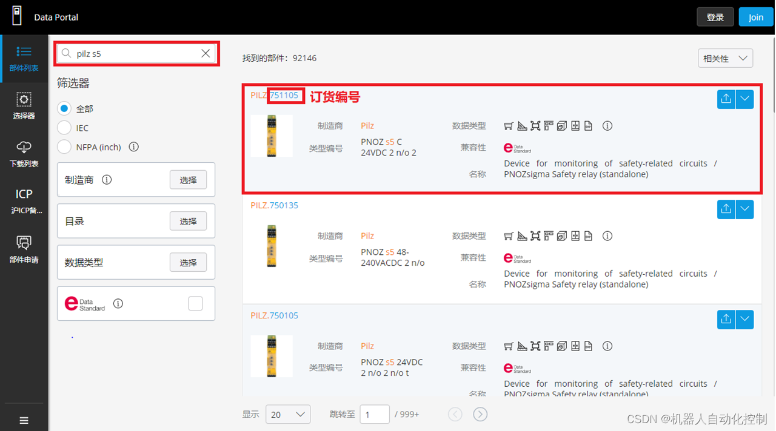
Task: Show the data type info icon for PILZ.751105
Action: 607,126
